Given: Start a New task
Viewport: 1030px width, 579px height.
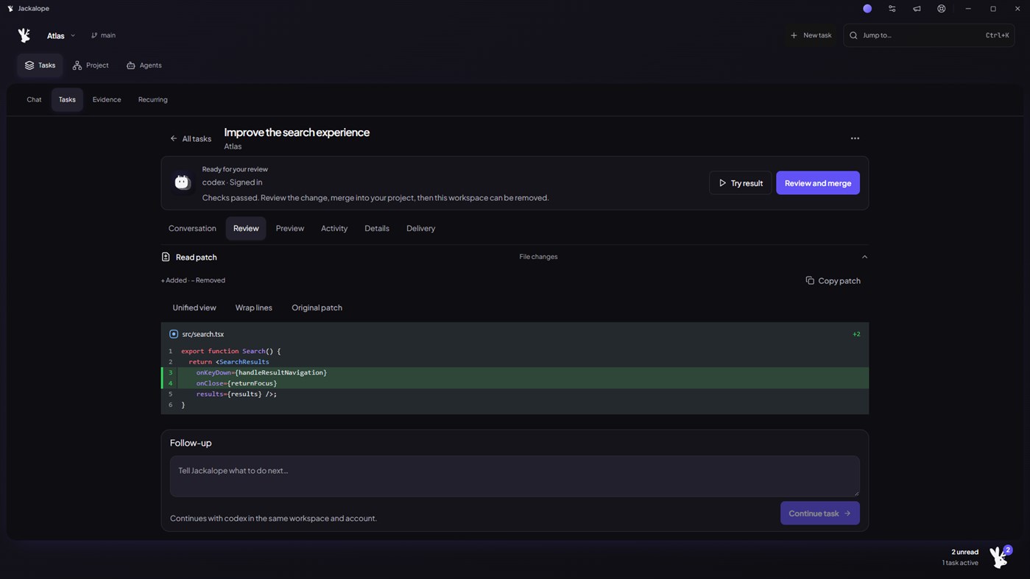Looking at the screenshot, I should pyautogui.click(x=811, y=35).
